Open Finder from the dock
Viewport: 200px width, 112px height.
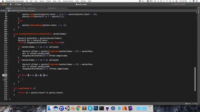(50, 108)
